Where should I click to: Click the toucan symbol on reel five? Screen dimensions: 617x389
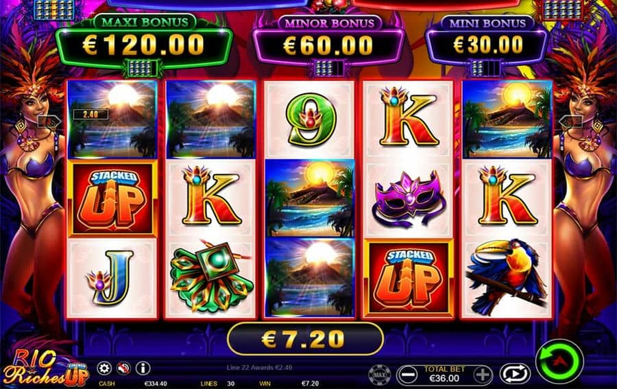[x=507, y=279]
